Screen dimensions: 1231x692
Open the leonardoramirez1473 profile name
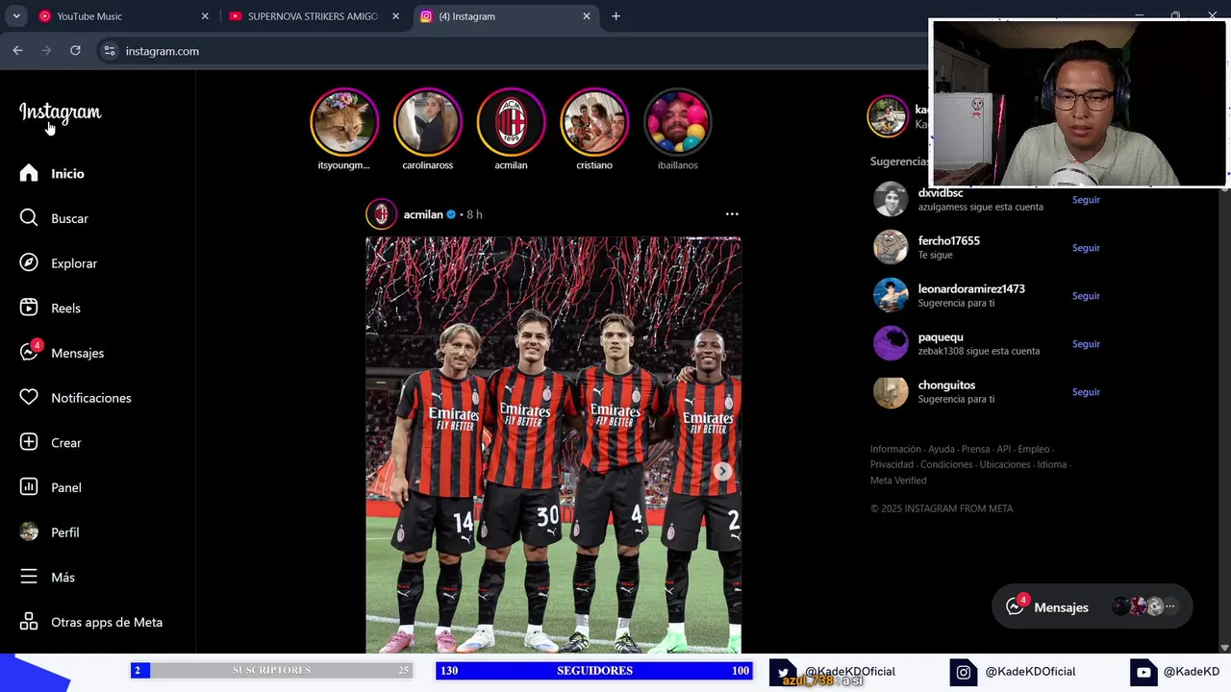tap(971, 288)
